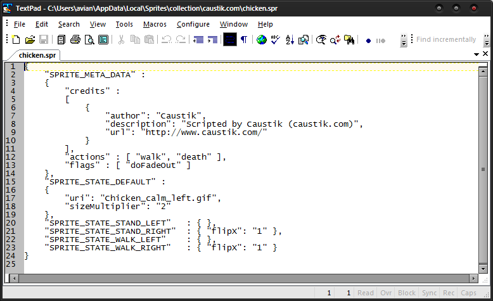The image size is (493, 301).
Task: Toggle word wrap toolbar button
Action: tap(229, 40)
